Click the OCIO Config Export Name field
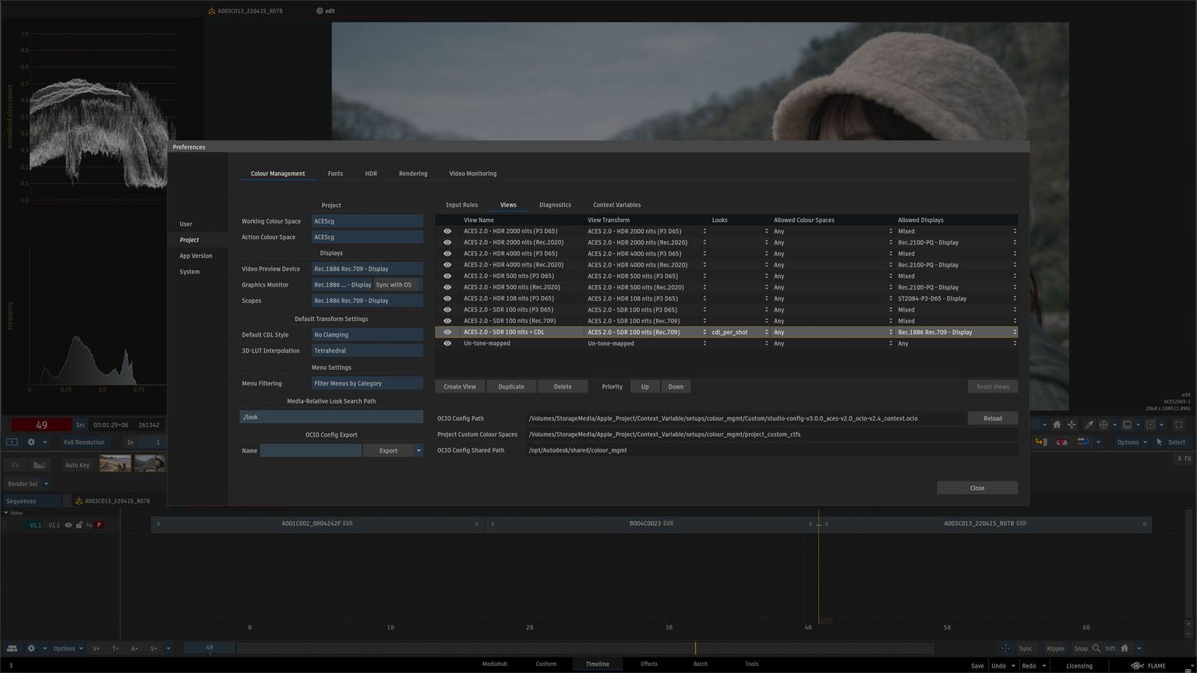 pos(310,450)
